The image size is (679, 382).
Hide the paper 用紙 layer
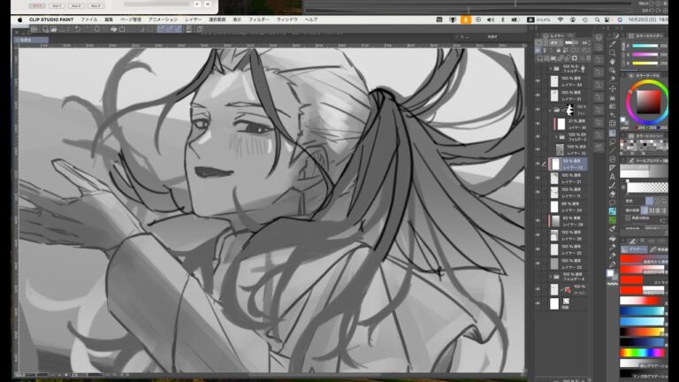click(x=538, y=303)
